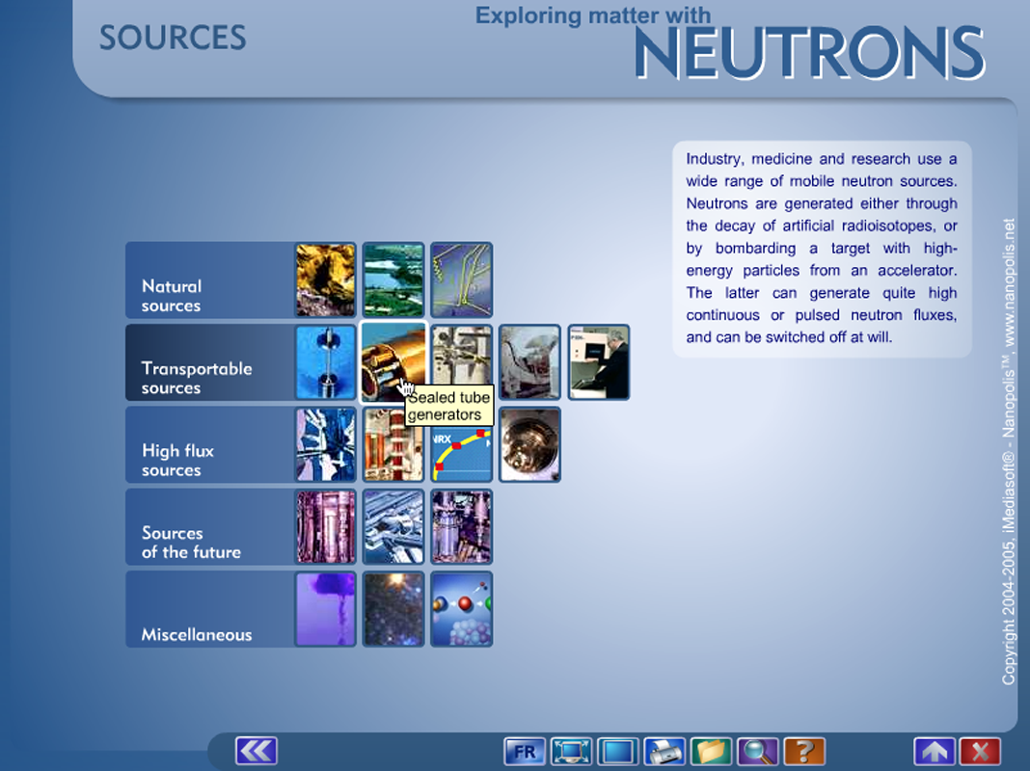Click the double-arrow back button
Viewport: 1030px width, 771px height.
coord(257,751)
